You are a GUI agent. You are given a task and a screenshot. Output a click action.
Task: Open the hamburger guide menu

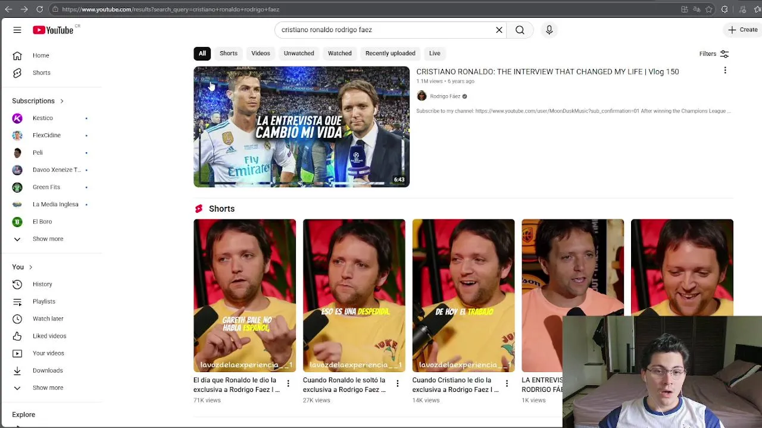(17, 30)
